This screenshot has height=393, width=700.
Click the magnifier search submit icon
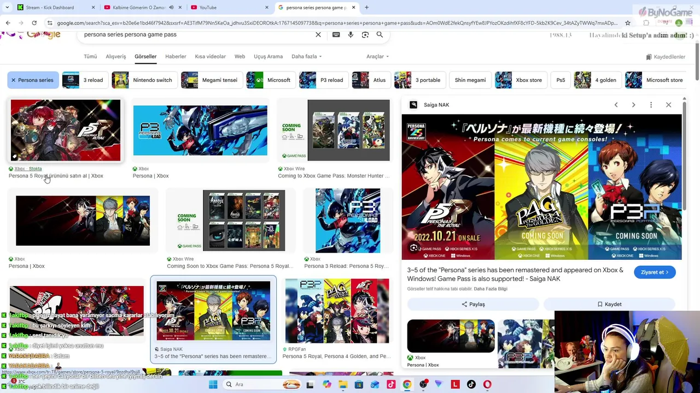click(380, 34)
